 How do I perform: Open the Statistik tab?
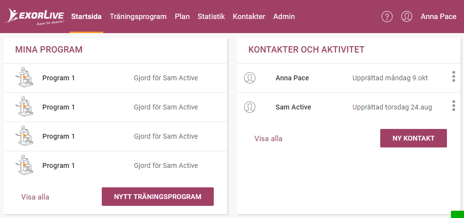[211, 17]
